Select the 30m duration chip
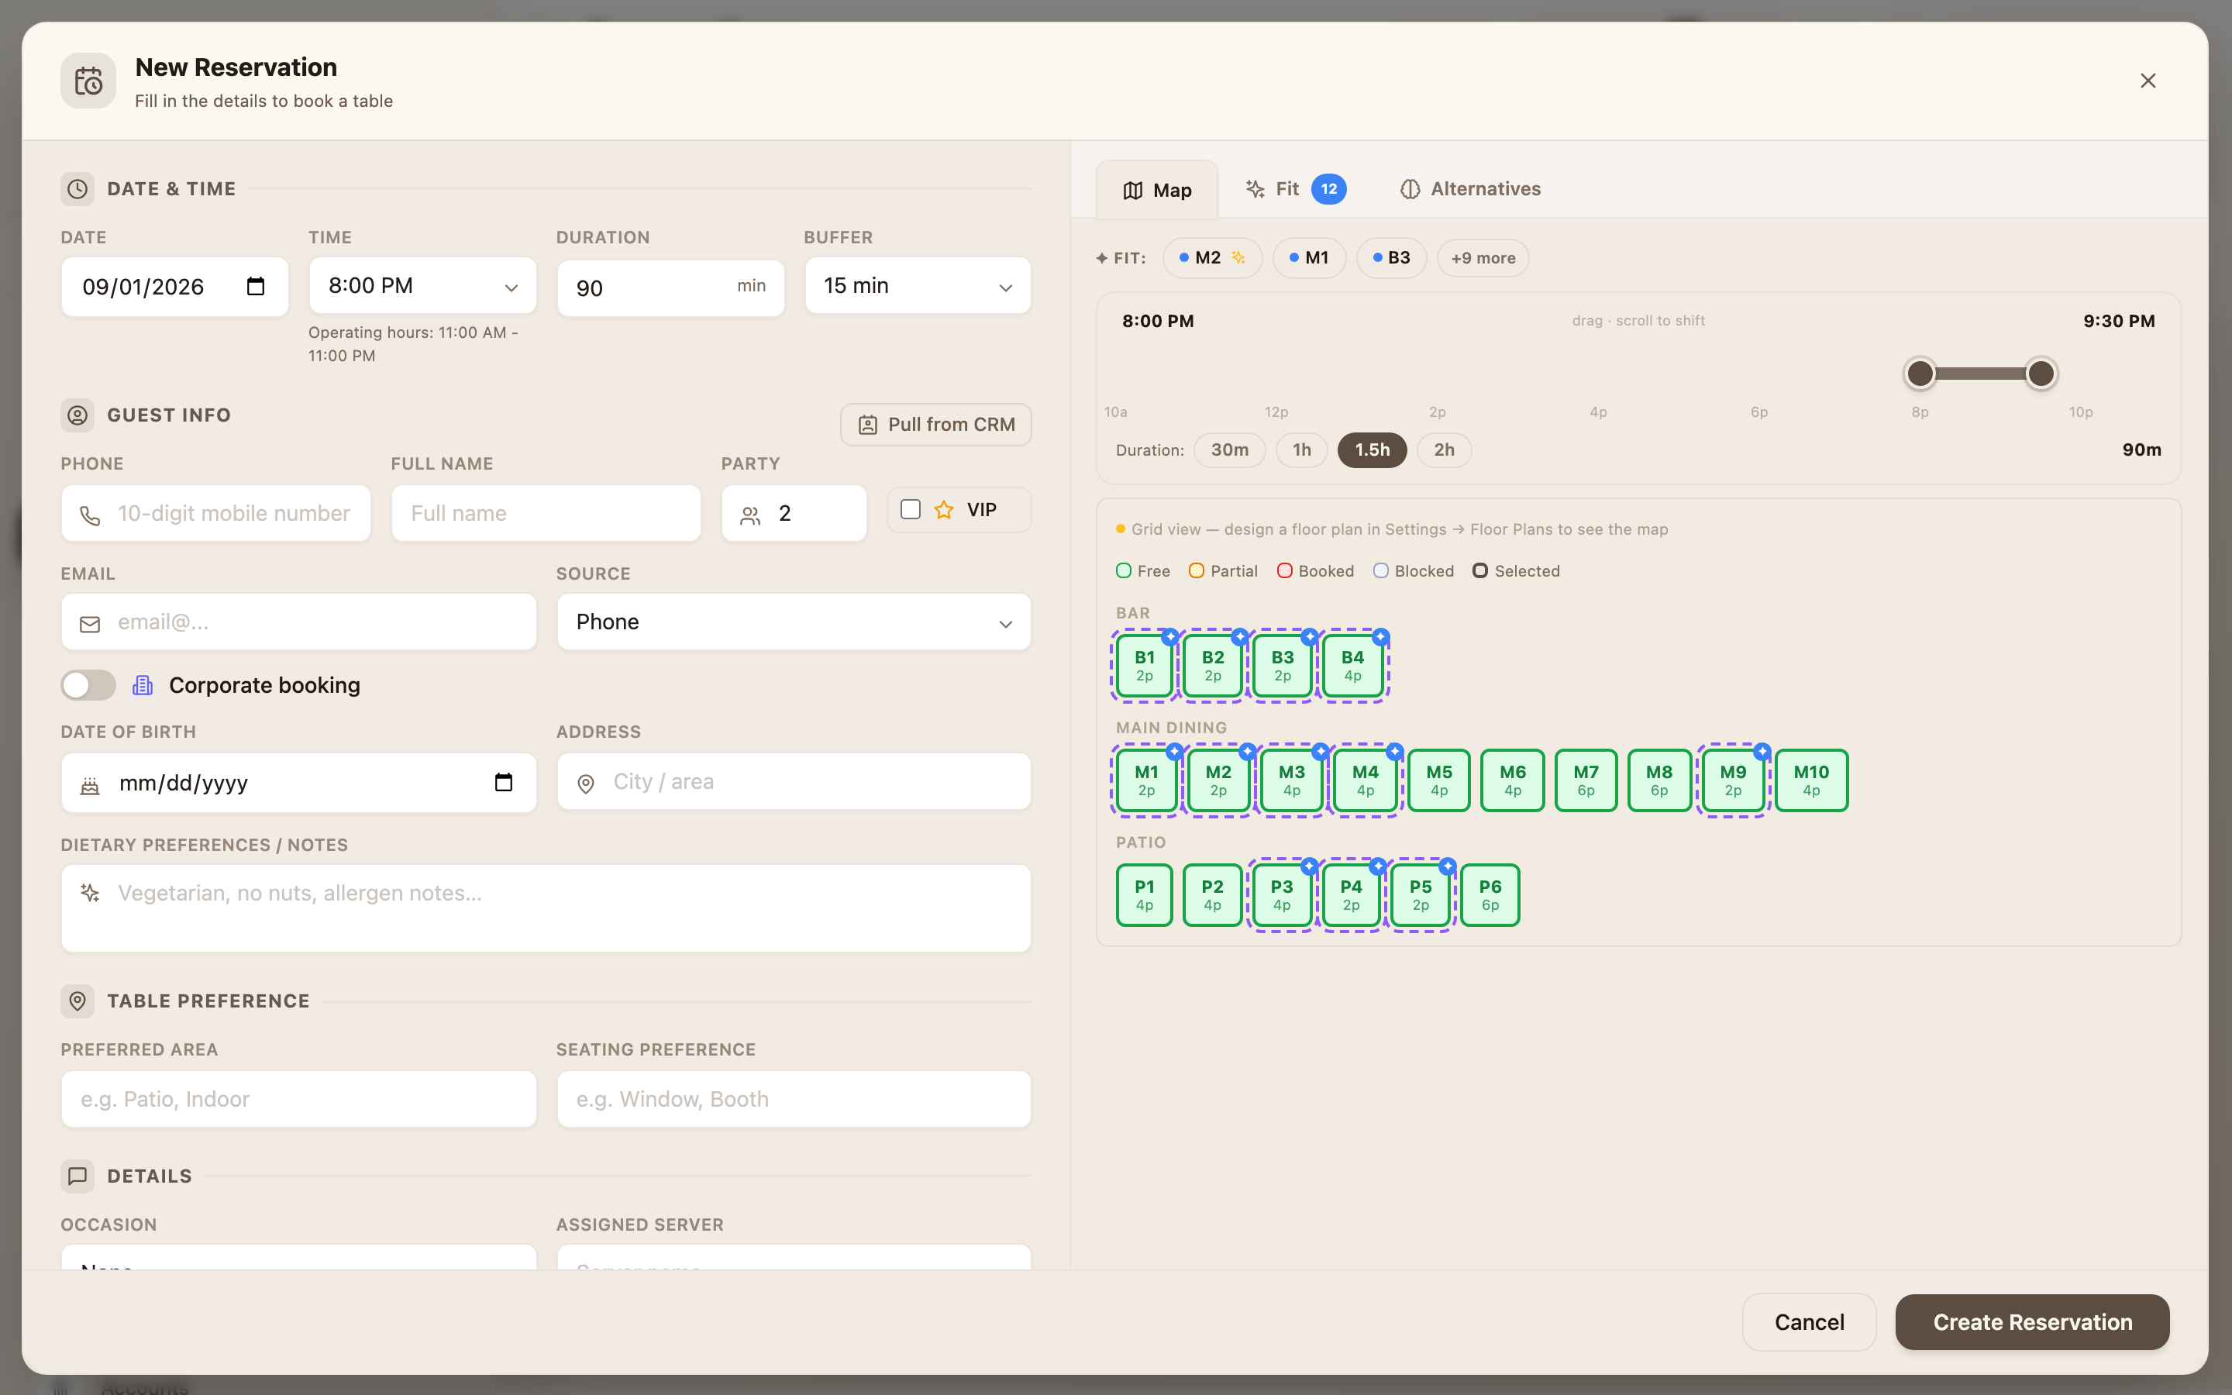The width and height of the screenshot is (2232, 1395). 1229,450
